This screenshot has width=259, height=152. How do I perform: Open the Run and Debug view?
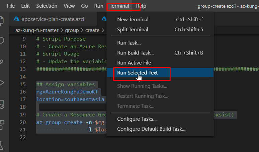(3, 82)
